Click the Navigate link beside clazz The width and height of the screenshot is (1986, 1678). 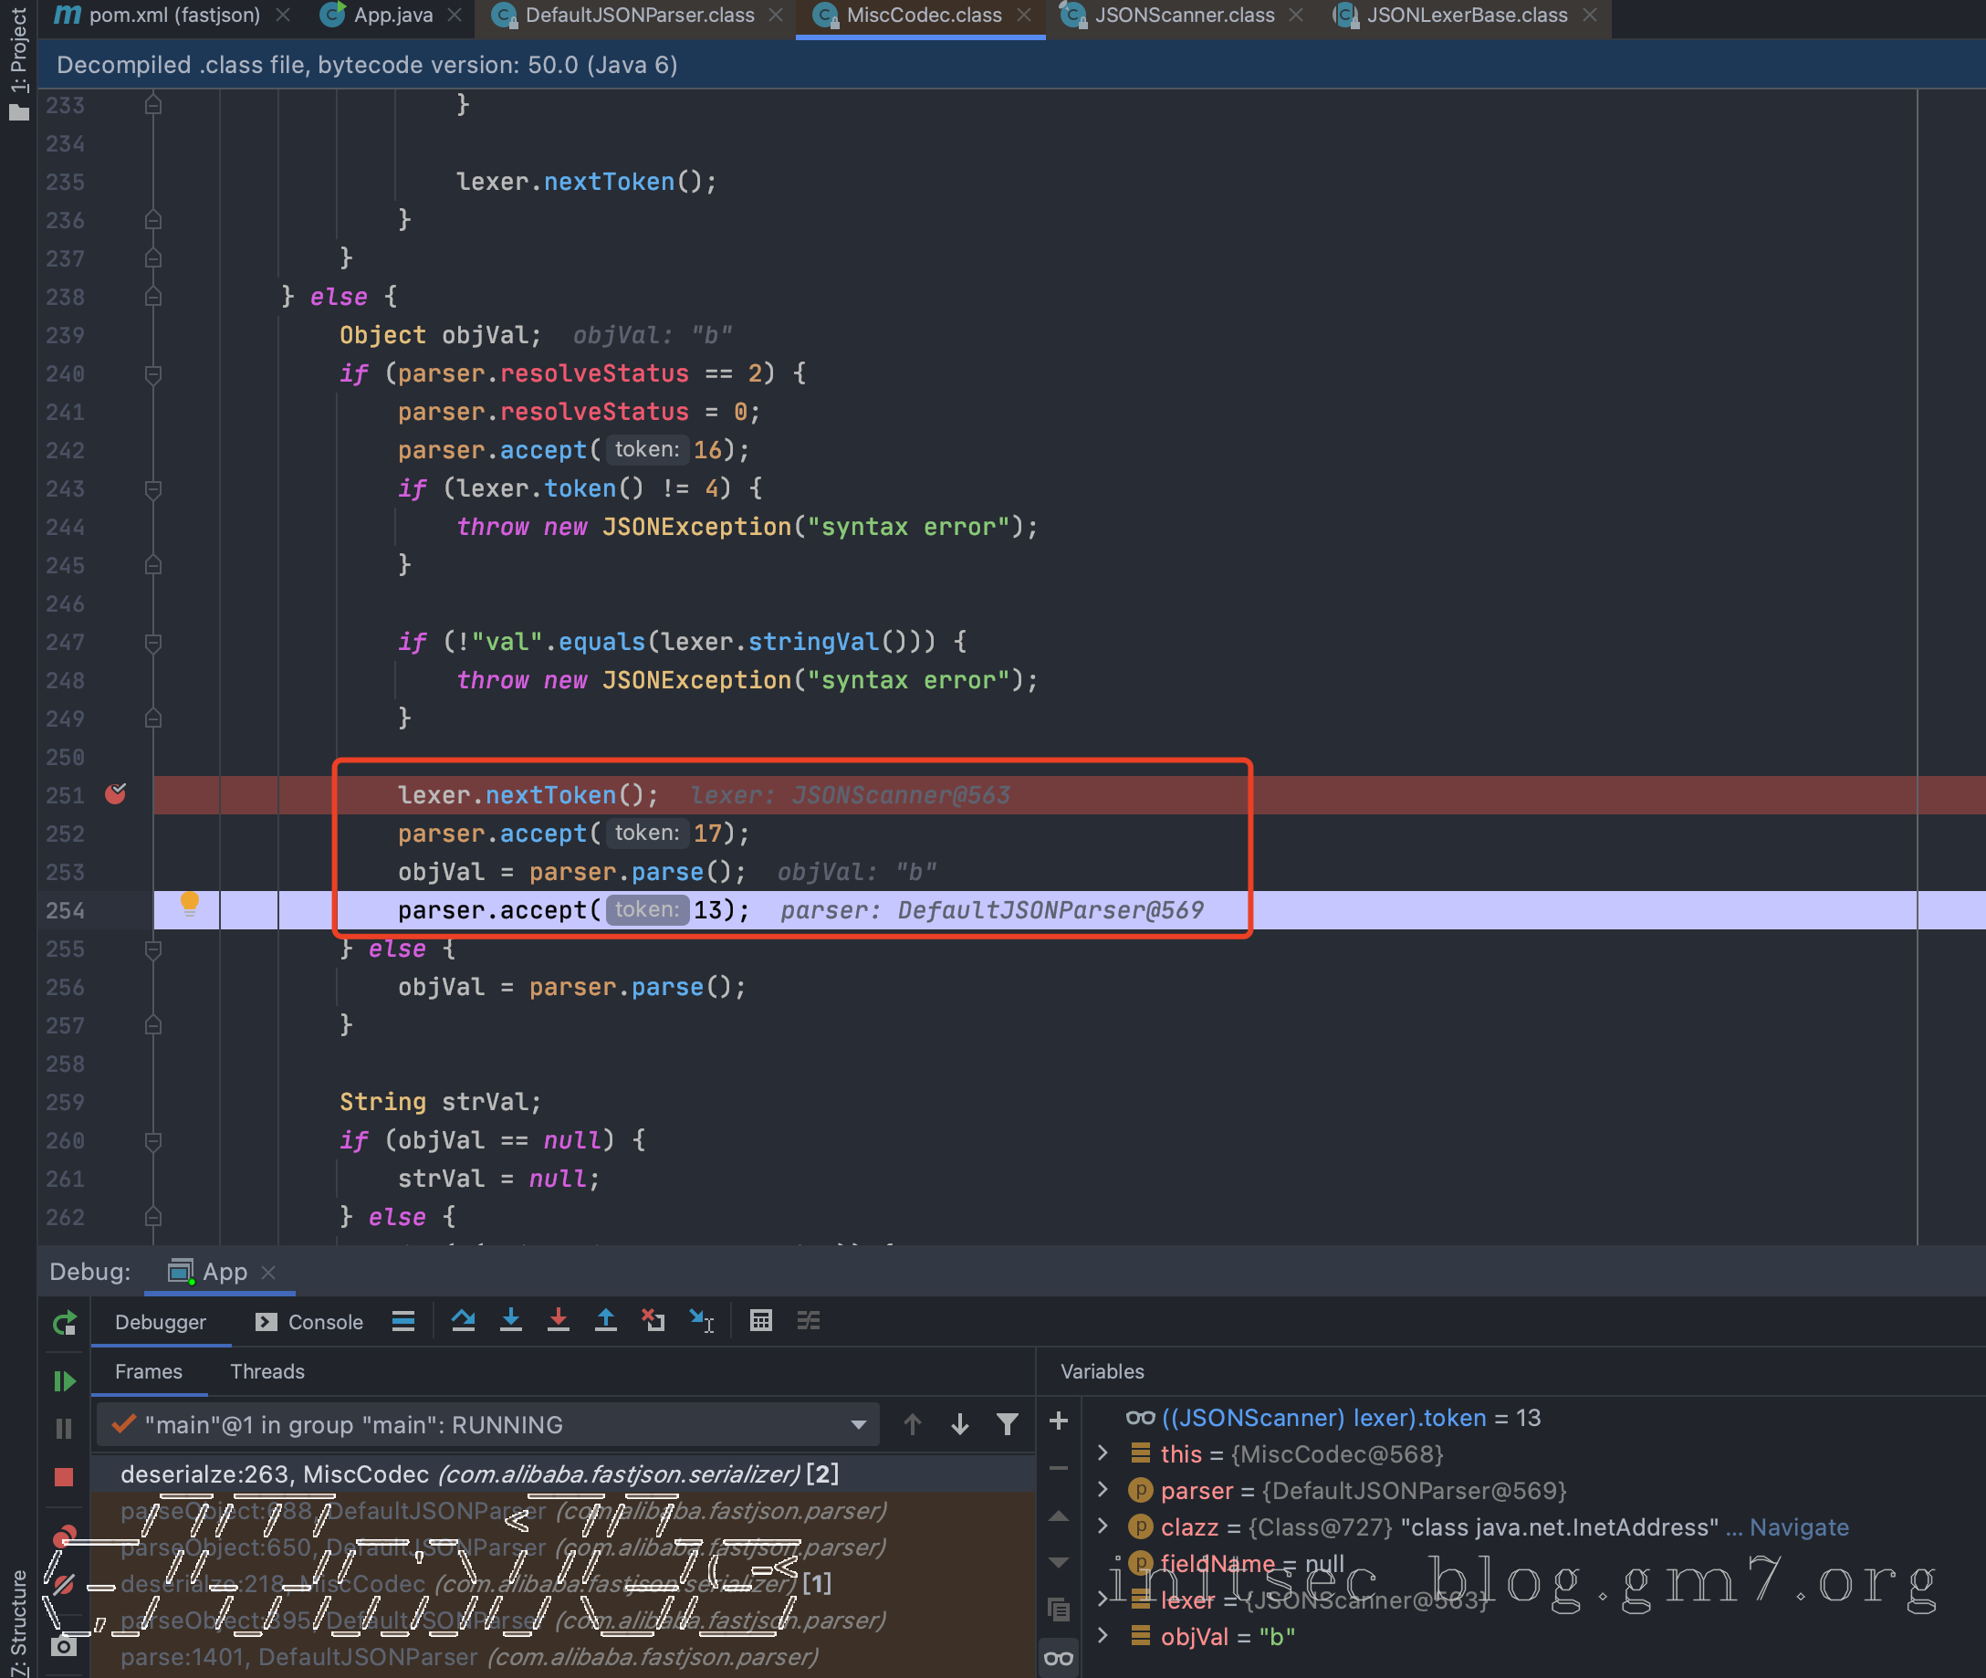point(1799,1526)
